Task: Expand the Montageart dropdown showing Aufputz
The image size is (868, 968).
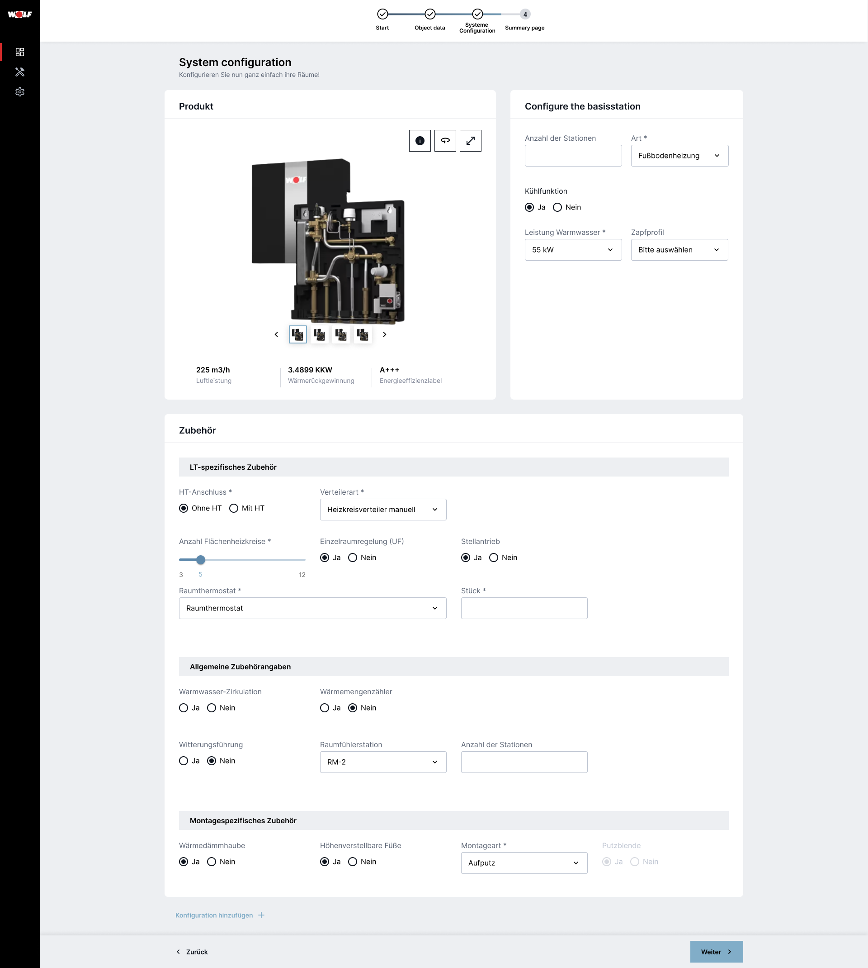Action: [x=524, y=863]
